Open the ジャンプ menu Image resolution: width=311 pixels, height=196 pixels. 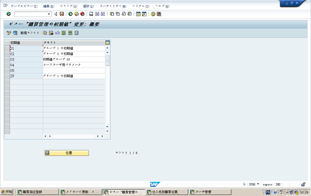(x=68, y=6)
